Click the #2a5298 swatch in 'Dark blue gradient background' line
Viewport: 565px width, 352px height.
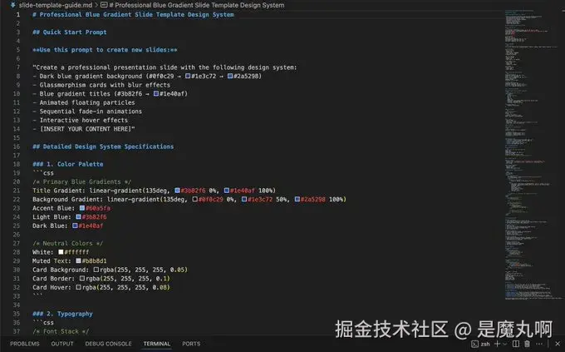pyautogui.click(x=230, y=77)
